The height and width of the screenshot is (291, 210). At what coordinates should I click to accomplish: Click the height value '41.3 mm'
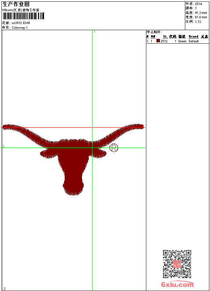point(201,13)
